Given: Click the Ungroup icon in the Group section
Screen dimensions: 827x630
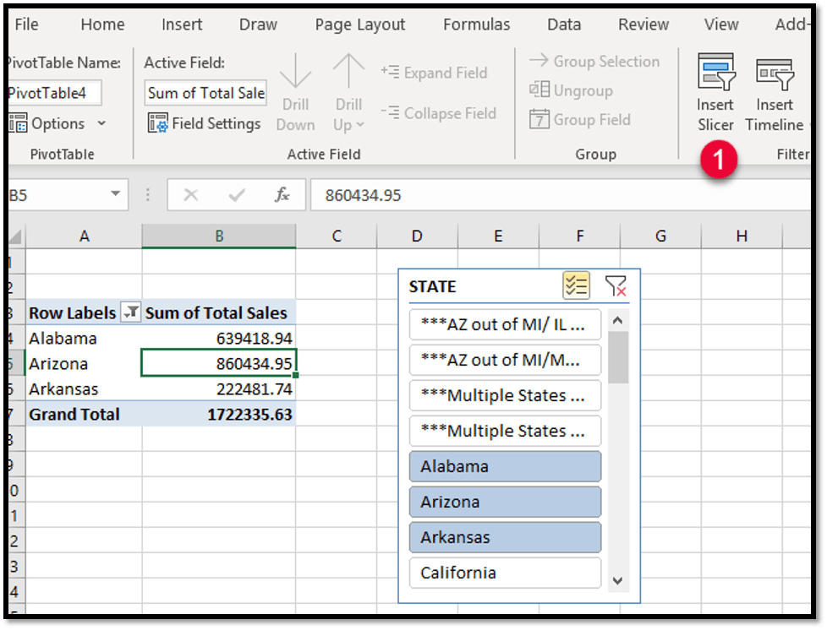Looking at the screenshot, I should [539, 90].
